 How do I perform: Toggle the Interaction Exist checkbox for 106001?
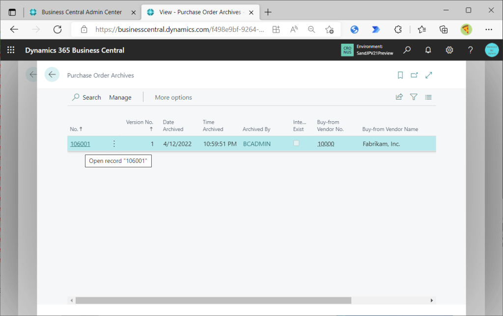click(x=296, y=143)
